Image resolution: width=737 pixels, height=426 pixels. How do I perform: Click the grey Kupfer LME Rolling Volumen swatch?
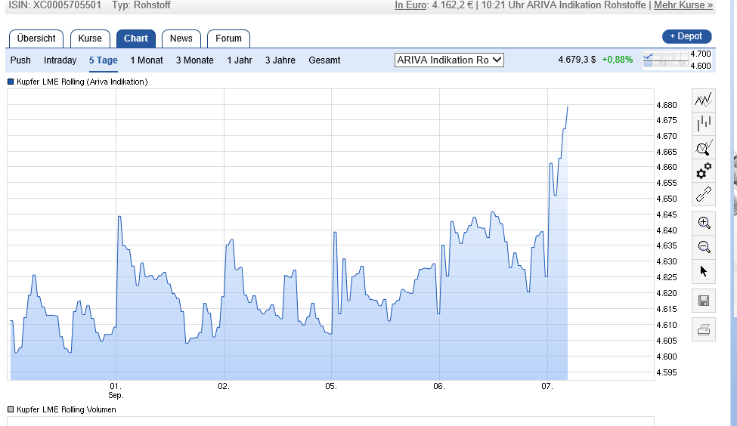11,409
